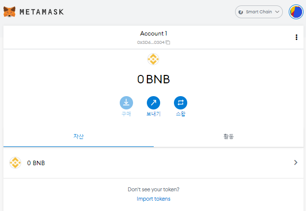Switch to the 자산 (Assets) tab
The height and width of the screenshot is (211, 306).
78,137
